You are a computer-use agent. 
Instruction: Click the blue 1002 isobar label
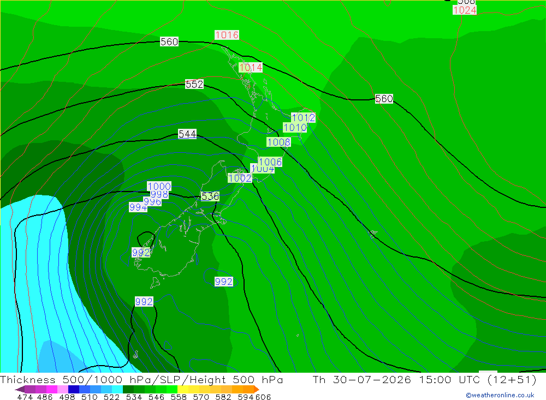point(240,178)
